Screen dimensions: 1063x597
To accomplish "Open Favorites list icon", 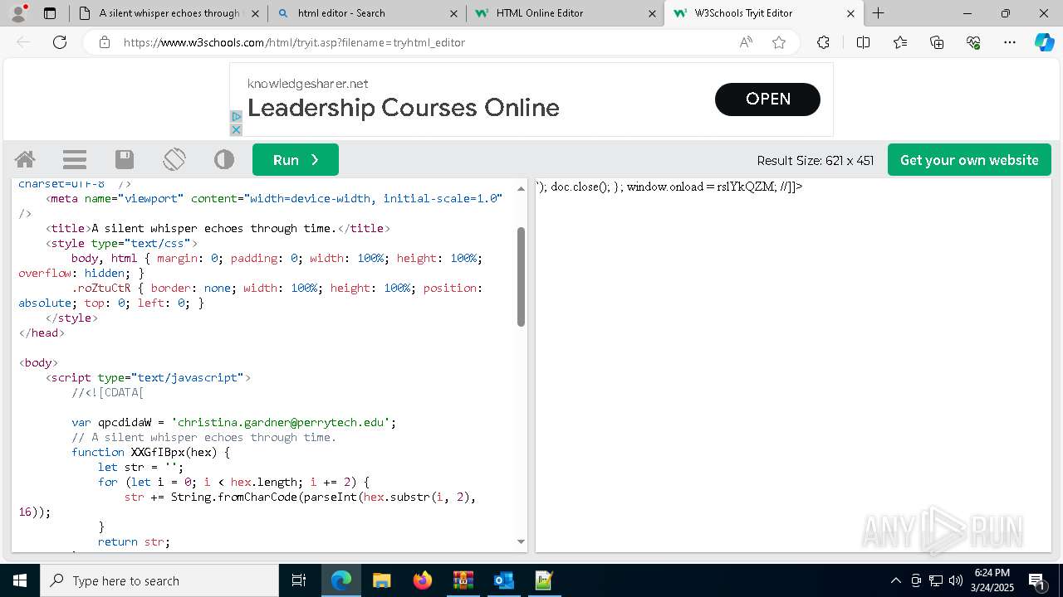I will [x=900, y=42].
